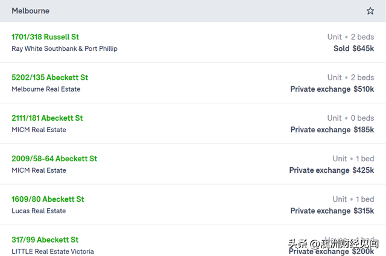Open the 5202/135 Abeckett St listing

click(x=49, y=78)
